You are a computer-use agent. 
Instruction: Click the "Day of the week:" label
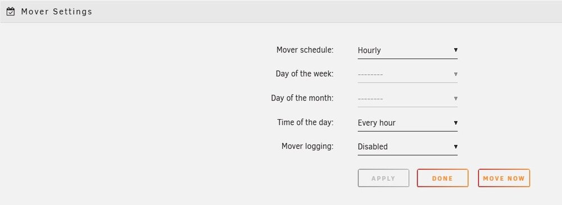305,74
